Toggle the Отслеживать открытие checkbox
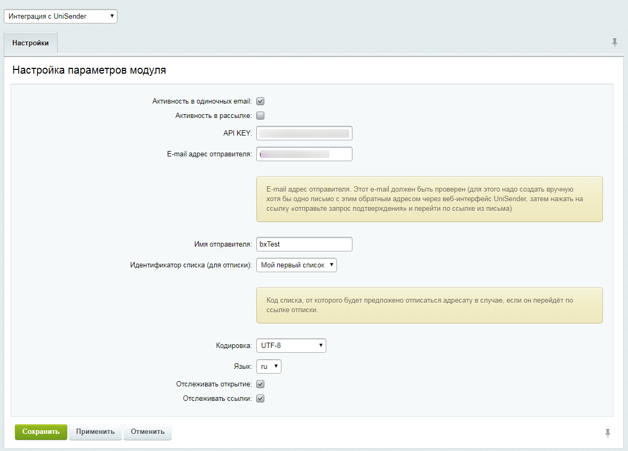 click(261, 384)
